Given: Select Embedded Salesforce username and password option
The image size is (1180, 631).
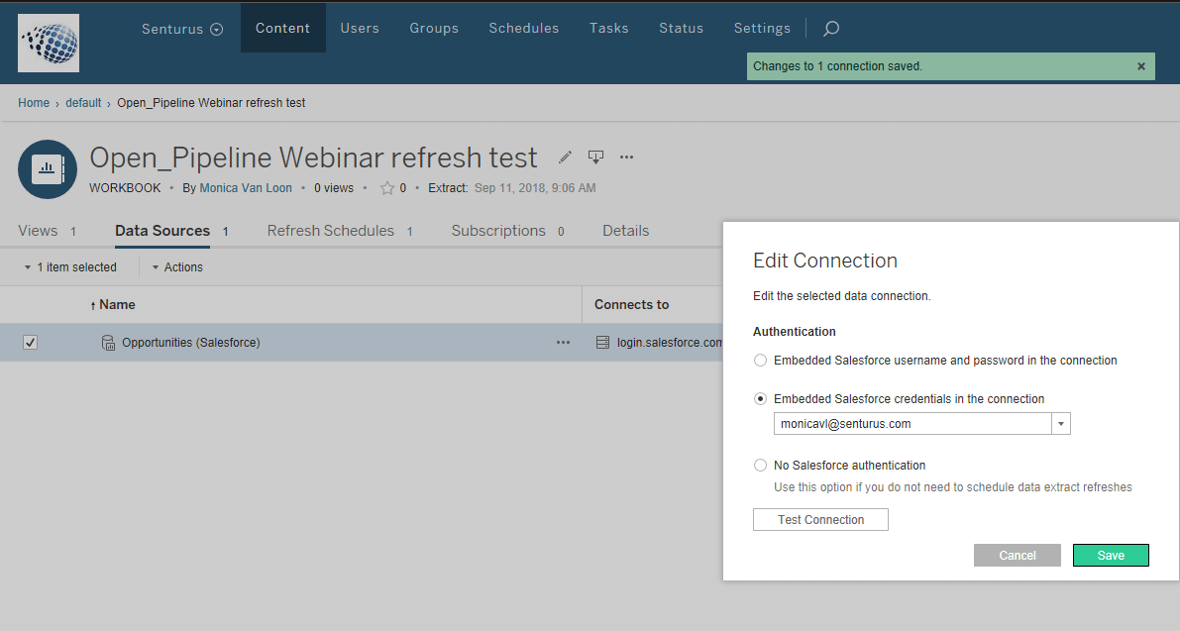Looking at the screenshot, I should [x=760, y=361].
